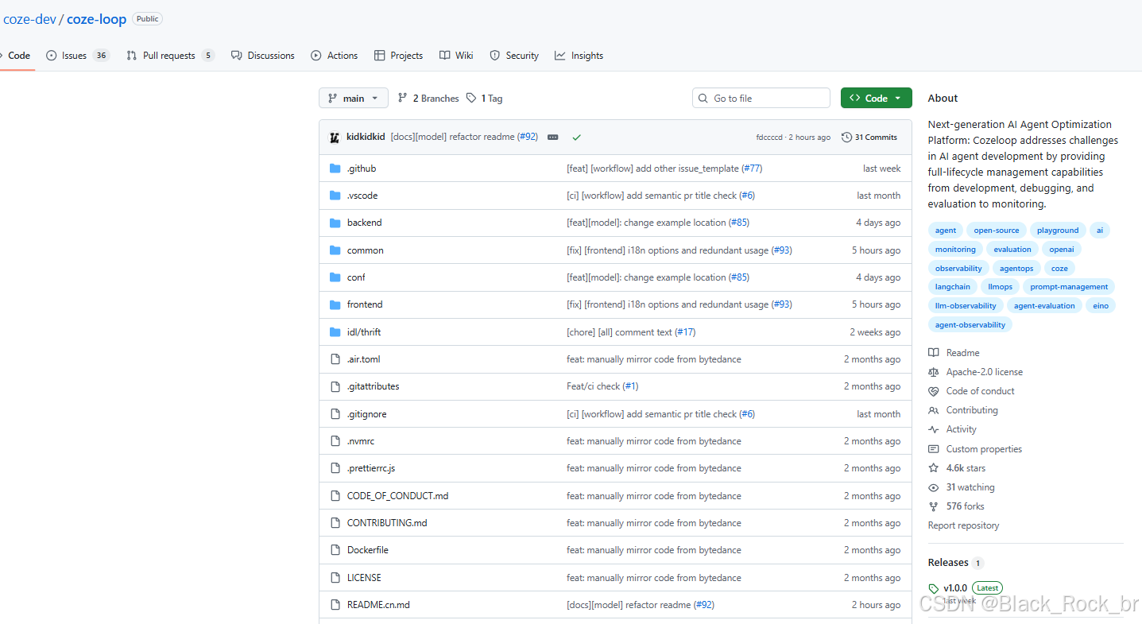Click the agent-observability topic tag
This screenshot has width=1142, height=624.
pyautogui.click(x=970, y=325)
